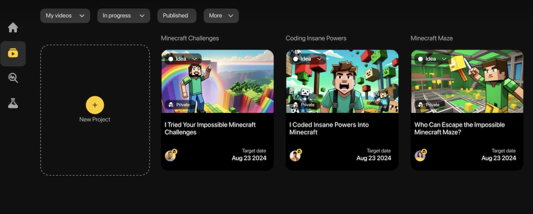The height and width of the screenshot is (214, 533).
Task: Click the yellow plus New Project icon
Action: pos(95,105)
